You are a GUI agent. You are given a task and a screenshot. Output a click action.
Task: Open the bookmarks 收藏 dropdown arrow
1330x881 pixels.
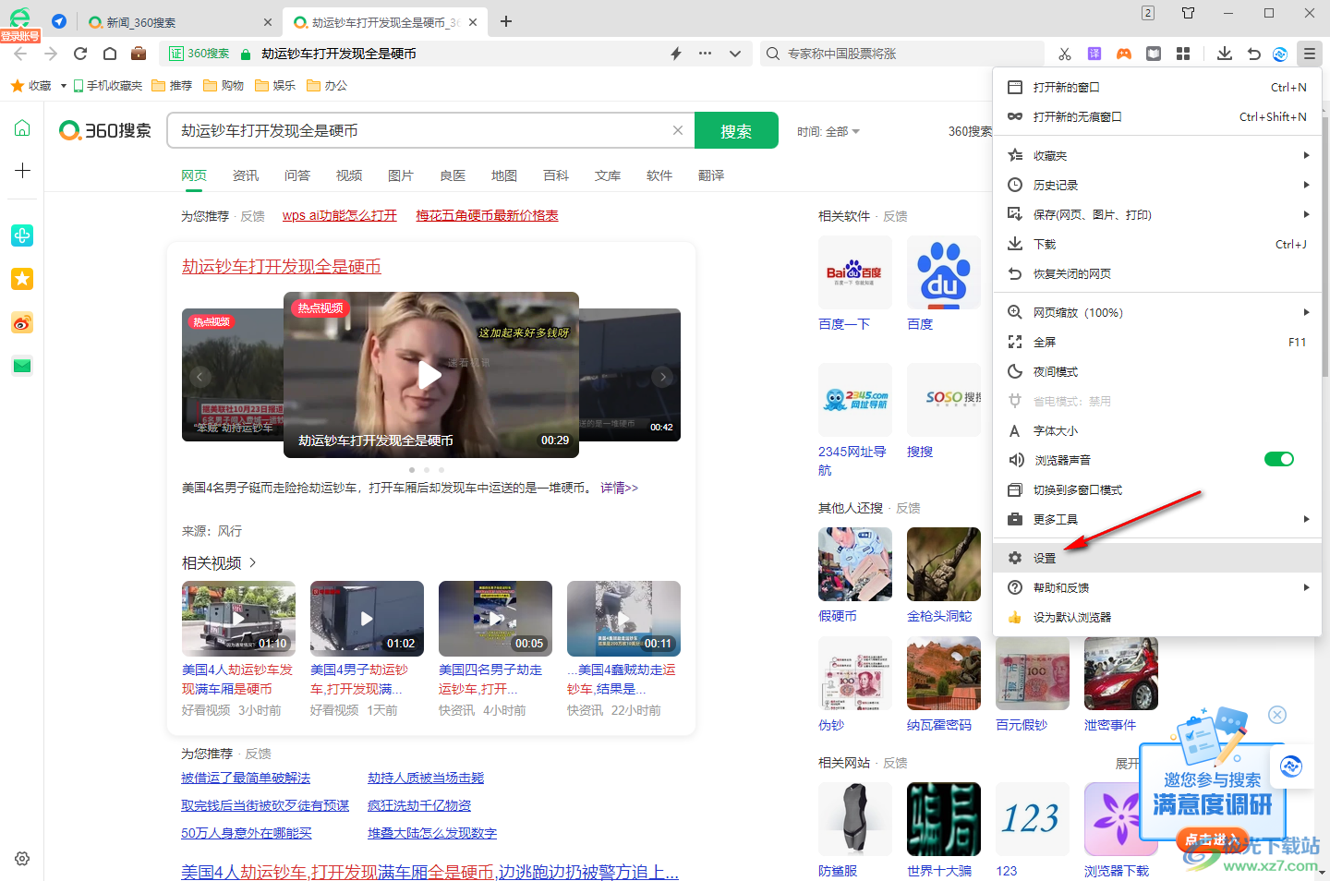coord(63,86)
